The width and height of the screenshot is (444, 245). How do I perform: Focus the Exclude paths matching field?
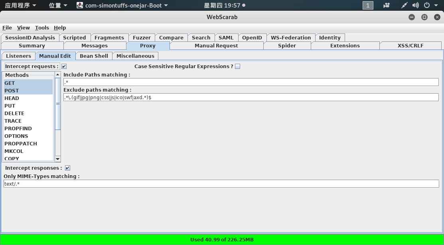(251, 97)
